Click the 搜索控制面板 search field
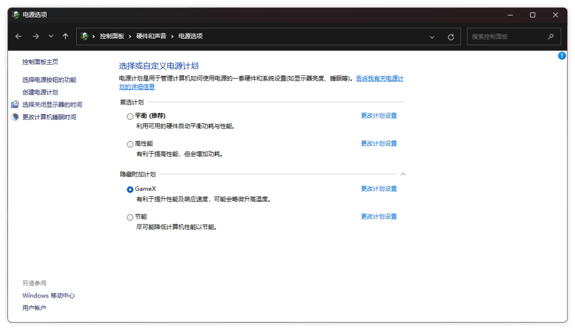Screen dimensions: 575x330 506,37
